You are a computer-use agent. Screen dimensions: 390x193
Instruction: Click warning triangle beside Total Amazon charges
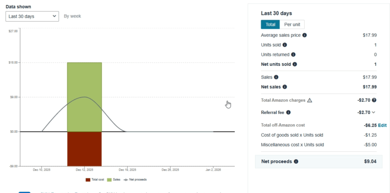pos(310,101)
